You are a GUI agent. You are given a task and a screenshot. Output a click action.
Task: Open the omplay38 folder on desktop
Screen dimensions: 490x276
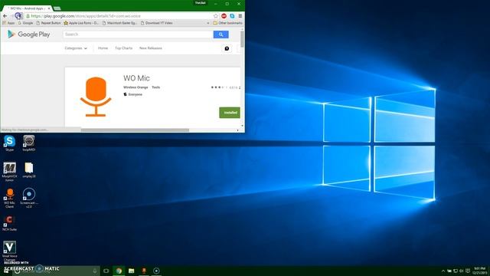(x=29, y=170)
